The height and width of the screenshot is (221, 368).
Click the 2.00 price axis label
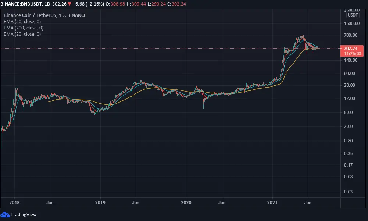point(348,126)
